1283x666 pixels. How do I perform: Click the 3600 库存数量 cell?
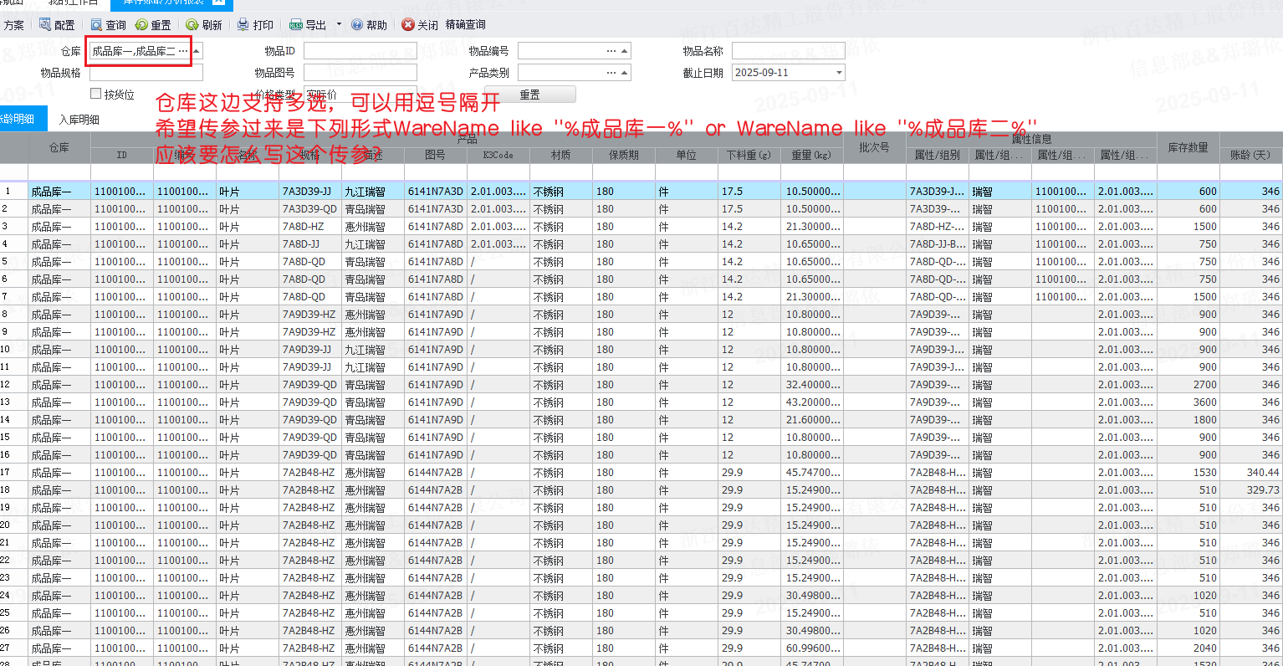1188,402
